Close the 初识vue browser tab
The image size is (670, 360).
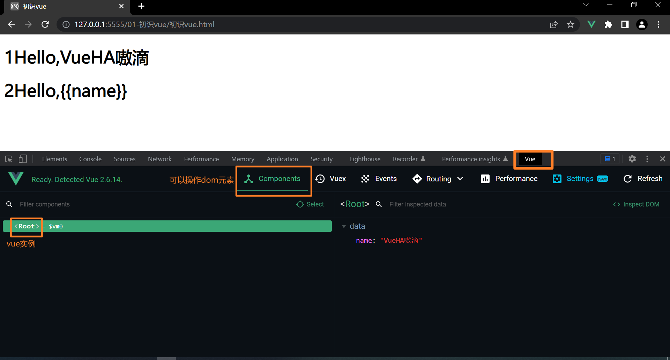(x=121, y=6)
